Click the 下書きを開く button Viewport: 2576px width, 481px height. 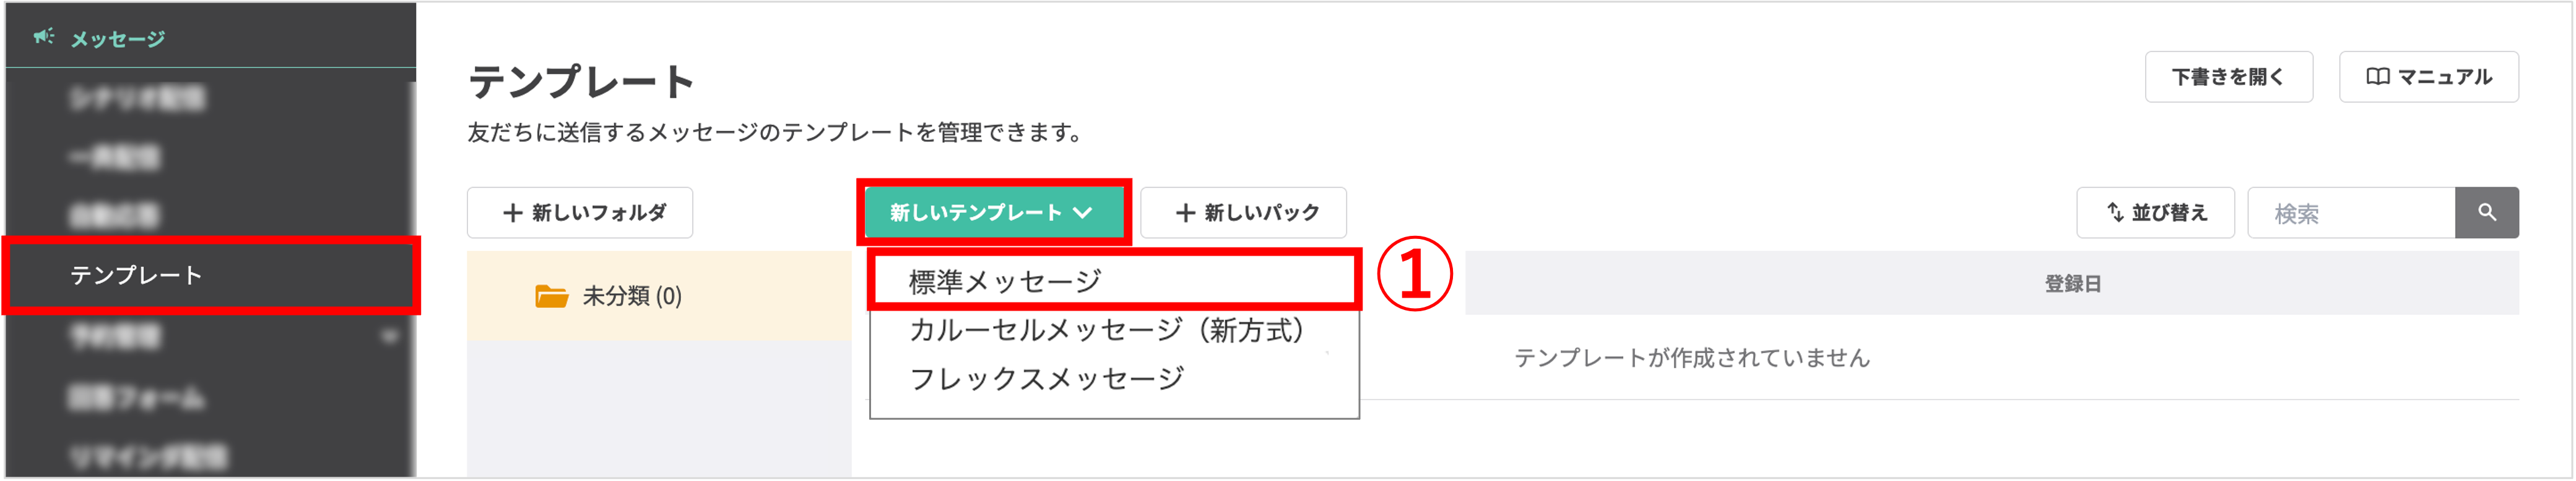[2228, 77]
